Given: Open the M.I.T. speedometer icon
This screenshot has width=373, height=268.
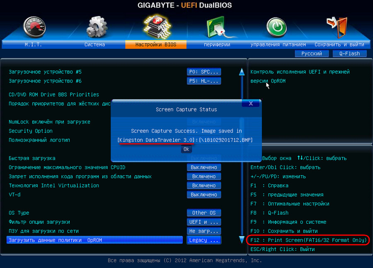Looking at the screenshot, I should 34,27.
